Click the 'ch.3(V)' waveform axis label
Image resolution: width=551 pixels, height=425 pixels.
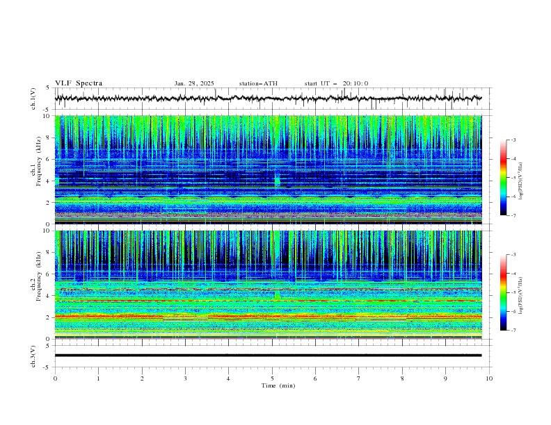33,356
